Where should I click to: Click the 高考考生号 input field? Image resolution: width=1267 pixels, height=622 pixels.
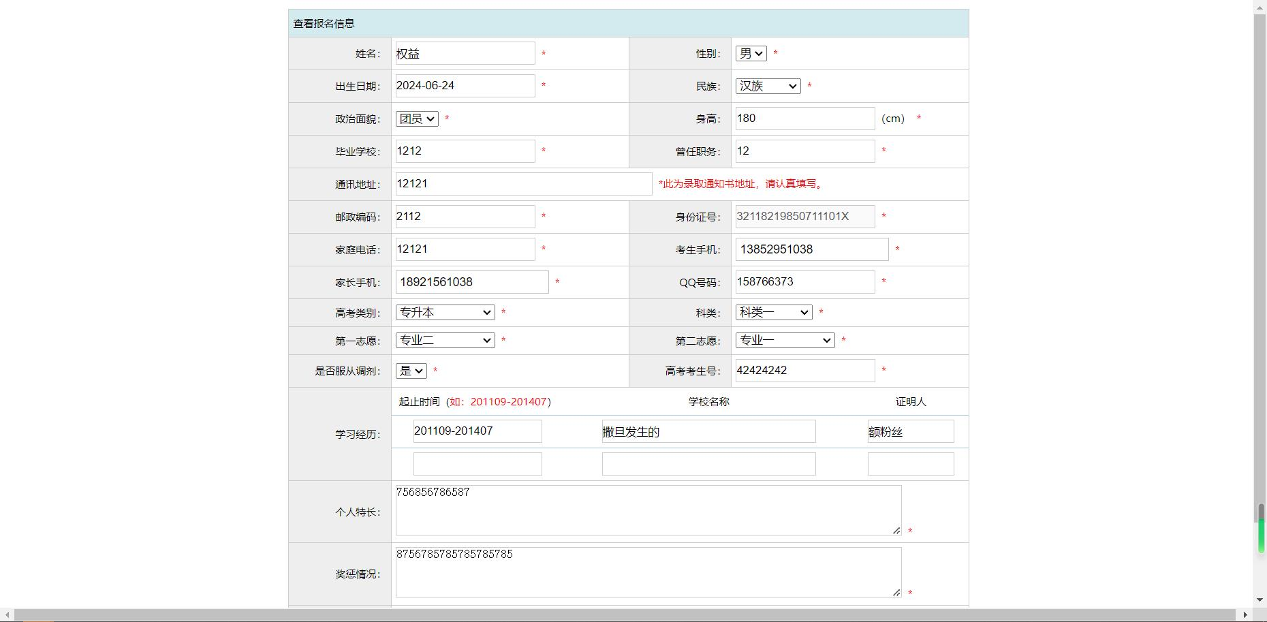coord(804,371)
